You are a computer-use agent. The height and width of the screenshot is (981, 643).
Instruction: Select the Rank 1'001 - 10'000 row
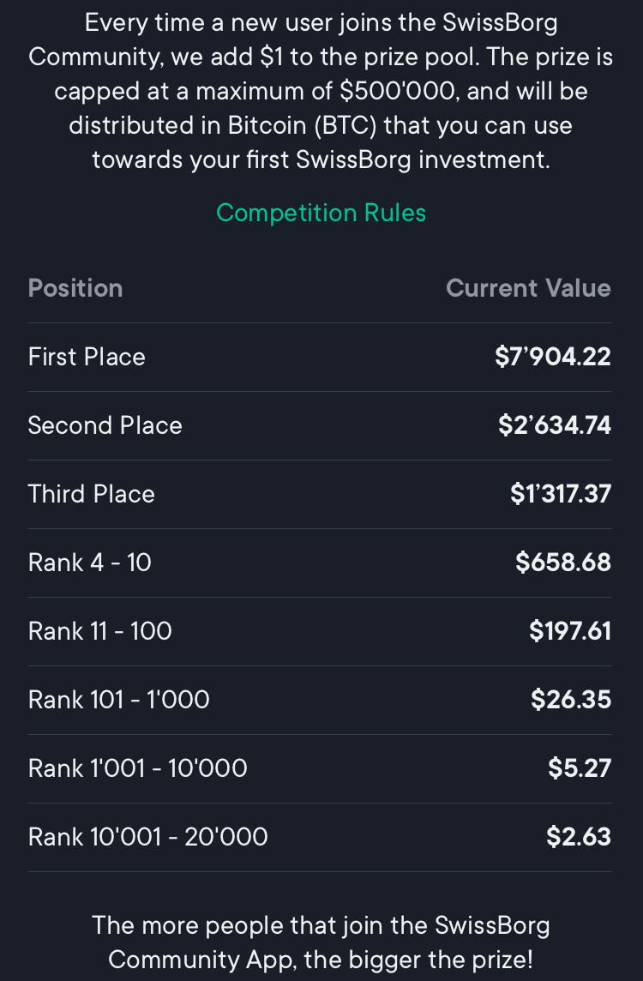pyautogui.click(x=320, y=769)
